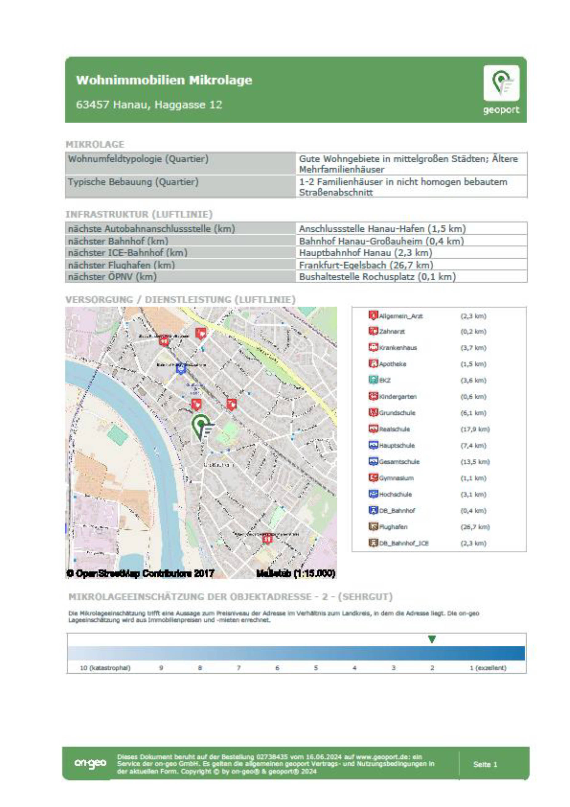Click the blue train station marker on map

pos(180,369)
